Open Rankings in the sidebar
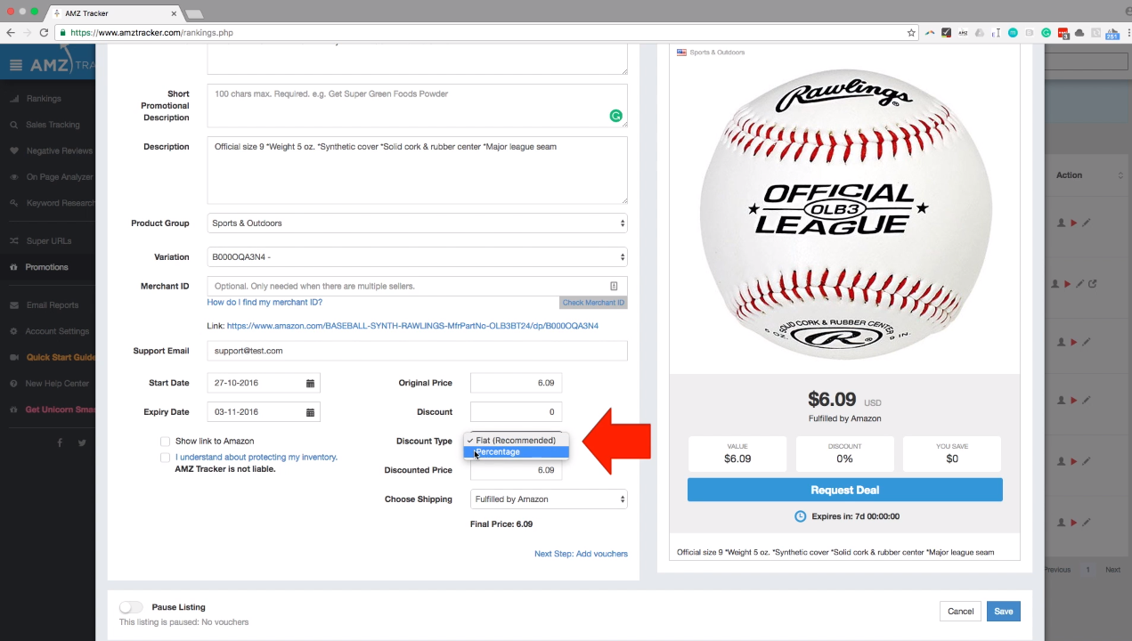Image resolution: width=1132 pixels, height=641 pixels. 44,99
